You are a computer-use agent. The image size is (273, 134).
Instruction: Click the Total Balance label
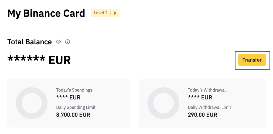(30, 42)
